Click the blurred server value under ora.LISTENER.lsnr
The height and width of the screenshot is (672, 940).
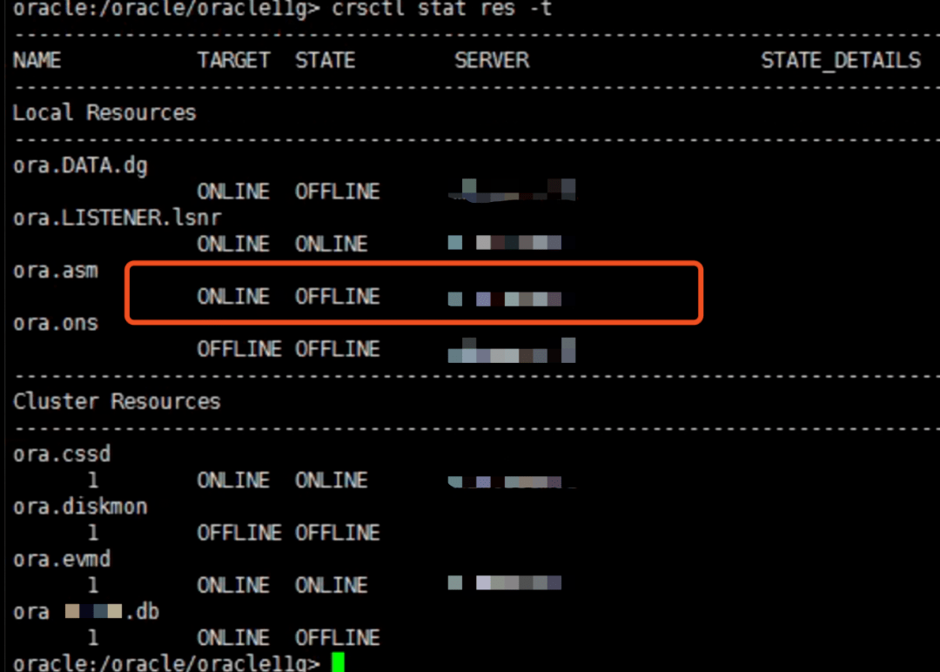click(505, 242)
